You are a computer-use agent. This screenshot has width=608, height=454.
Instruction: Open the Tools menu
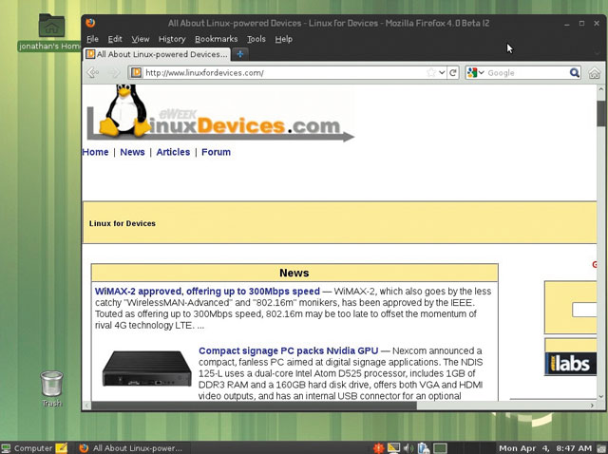click(256, 39)
